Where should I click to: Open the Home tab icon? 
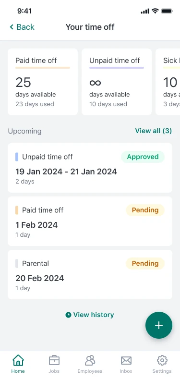click(18, 360)
